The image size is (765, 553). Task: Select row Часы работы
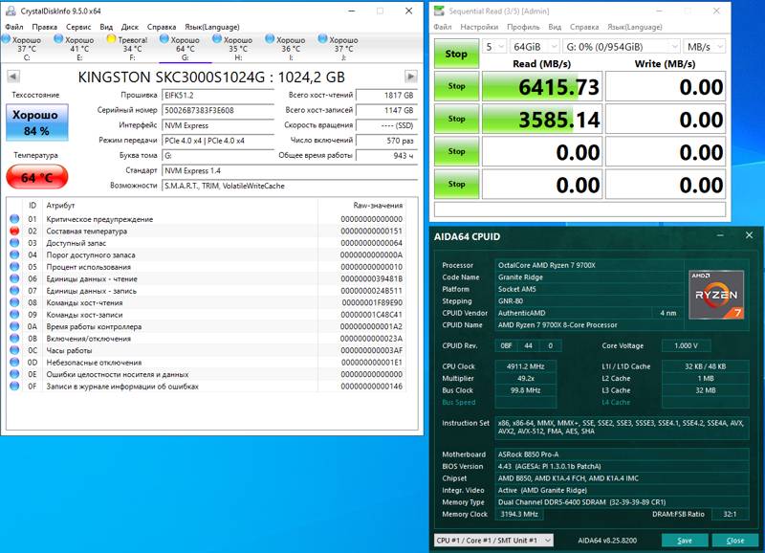207,350
